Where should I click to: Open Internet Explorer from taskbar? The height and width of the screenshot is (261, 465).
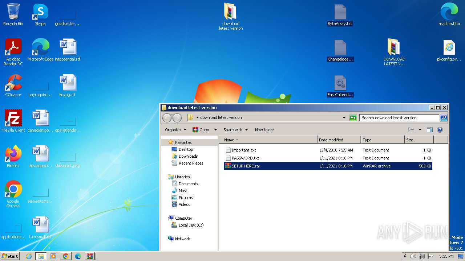click(x=29, y=256)
